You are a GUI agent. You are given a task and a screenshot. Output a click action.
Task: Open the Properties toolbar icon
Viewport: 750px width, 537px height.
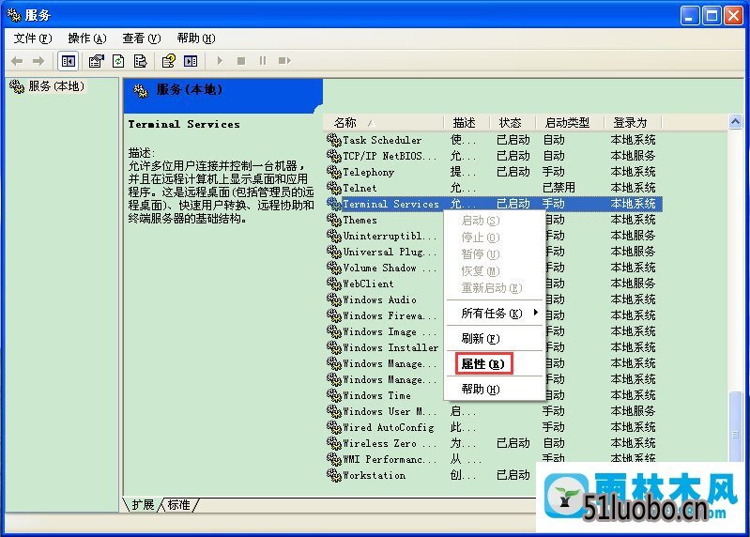[96, 61]
